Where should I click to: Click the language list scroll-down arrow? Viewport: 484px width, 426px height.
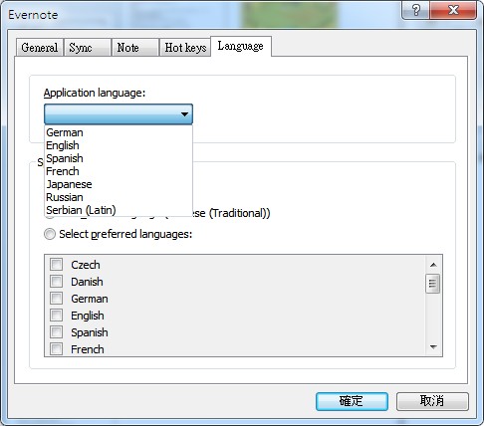[433, 347]
